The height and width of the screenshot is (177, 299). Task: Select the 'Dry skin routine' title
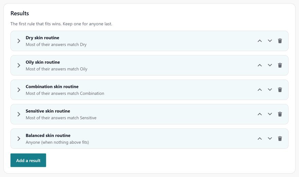pyautogui.click(x=42, y=38)
